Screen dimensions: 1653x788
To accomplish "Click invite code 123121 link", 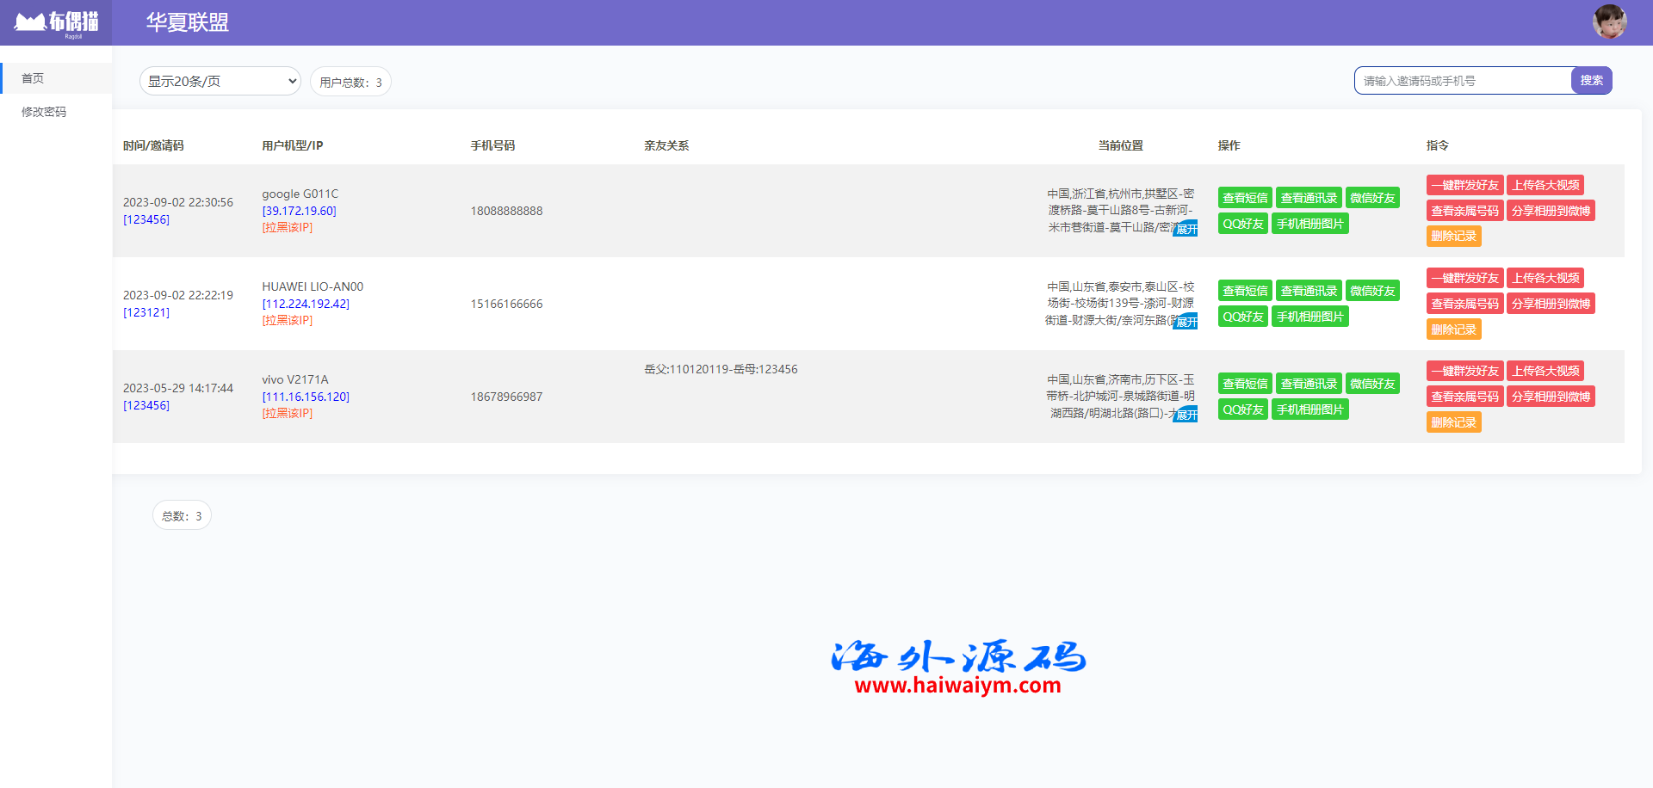I will coord(146,312).
